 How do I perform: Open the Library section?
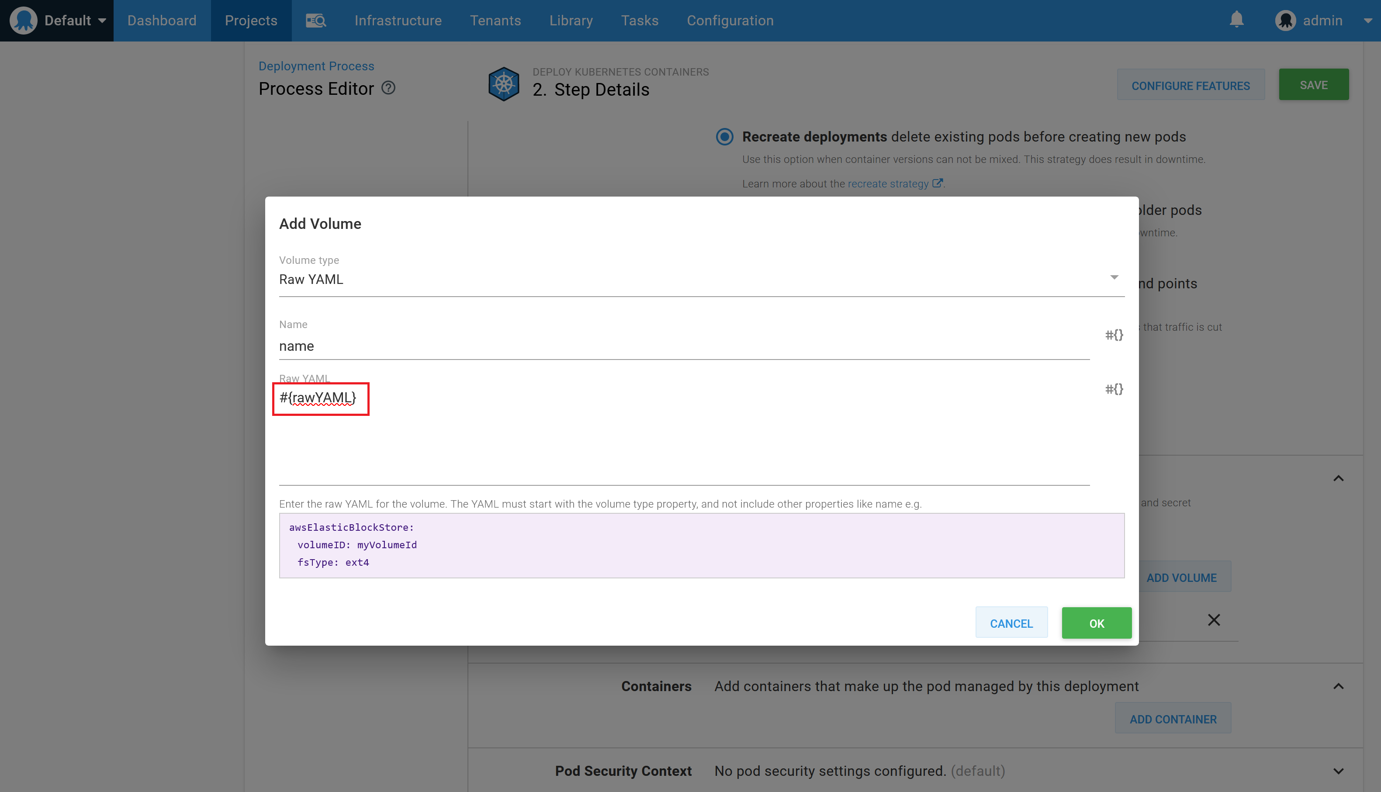[x=571, y=20]
